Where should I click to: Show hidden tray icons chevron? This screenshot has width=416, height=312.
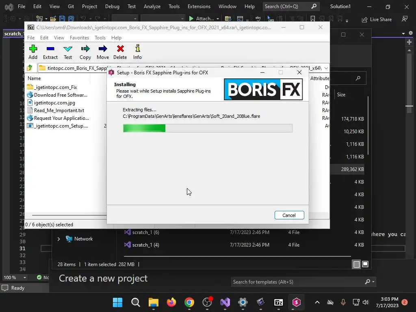tap(317, 302)
